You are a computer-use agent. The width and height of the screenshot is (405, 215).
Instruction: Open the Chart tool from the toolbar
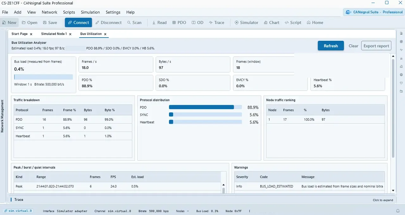click(x=271, y=22)
